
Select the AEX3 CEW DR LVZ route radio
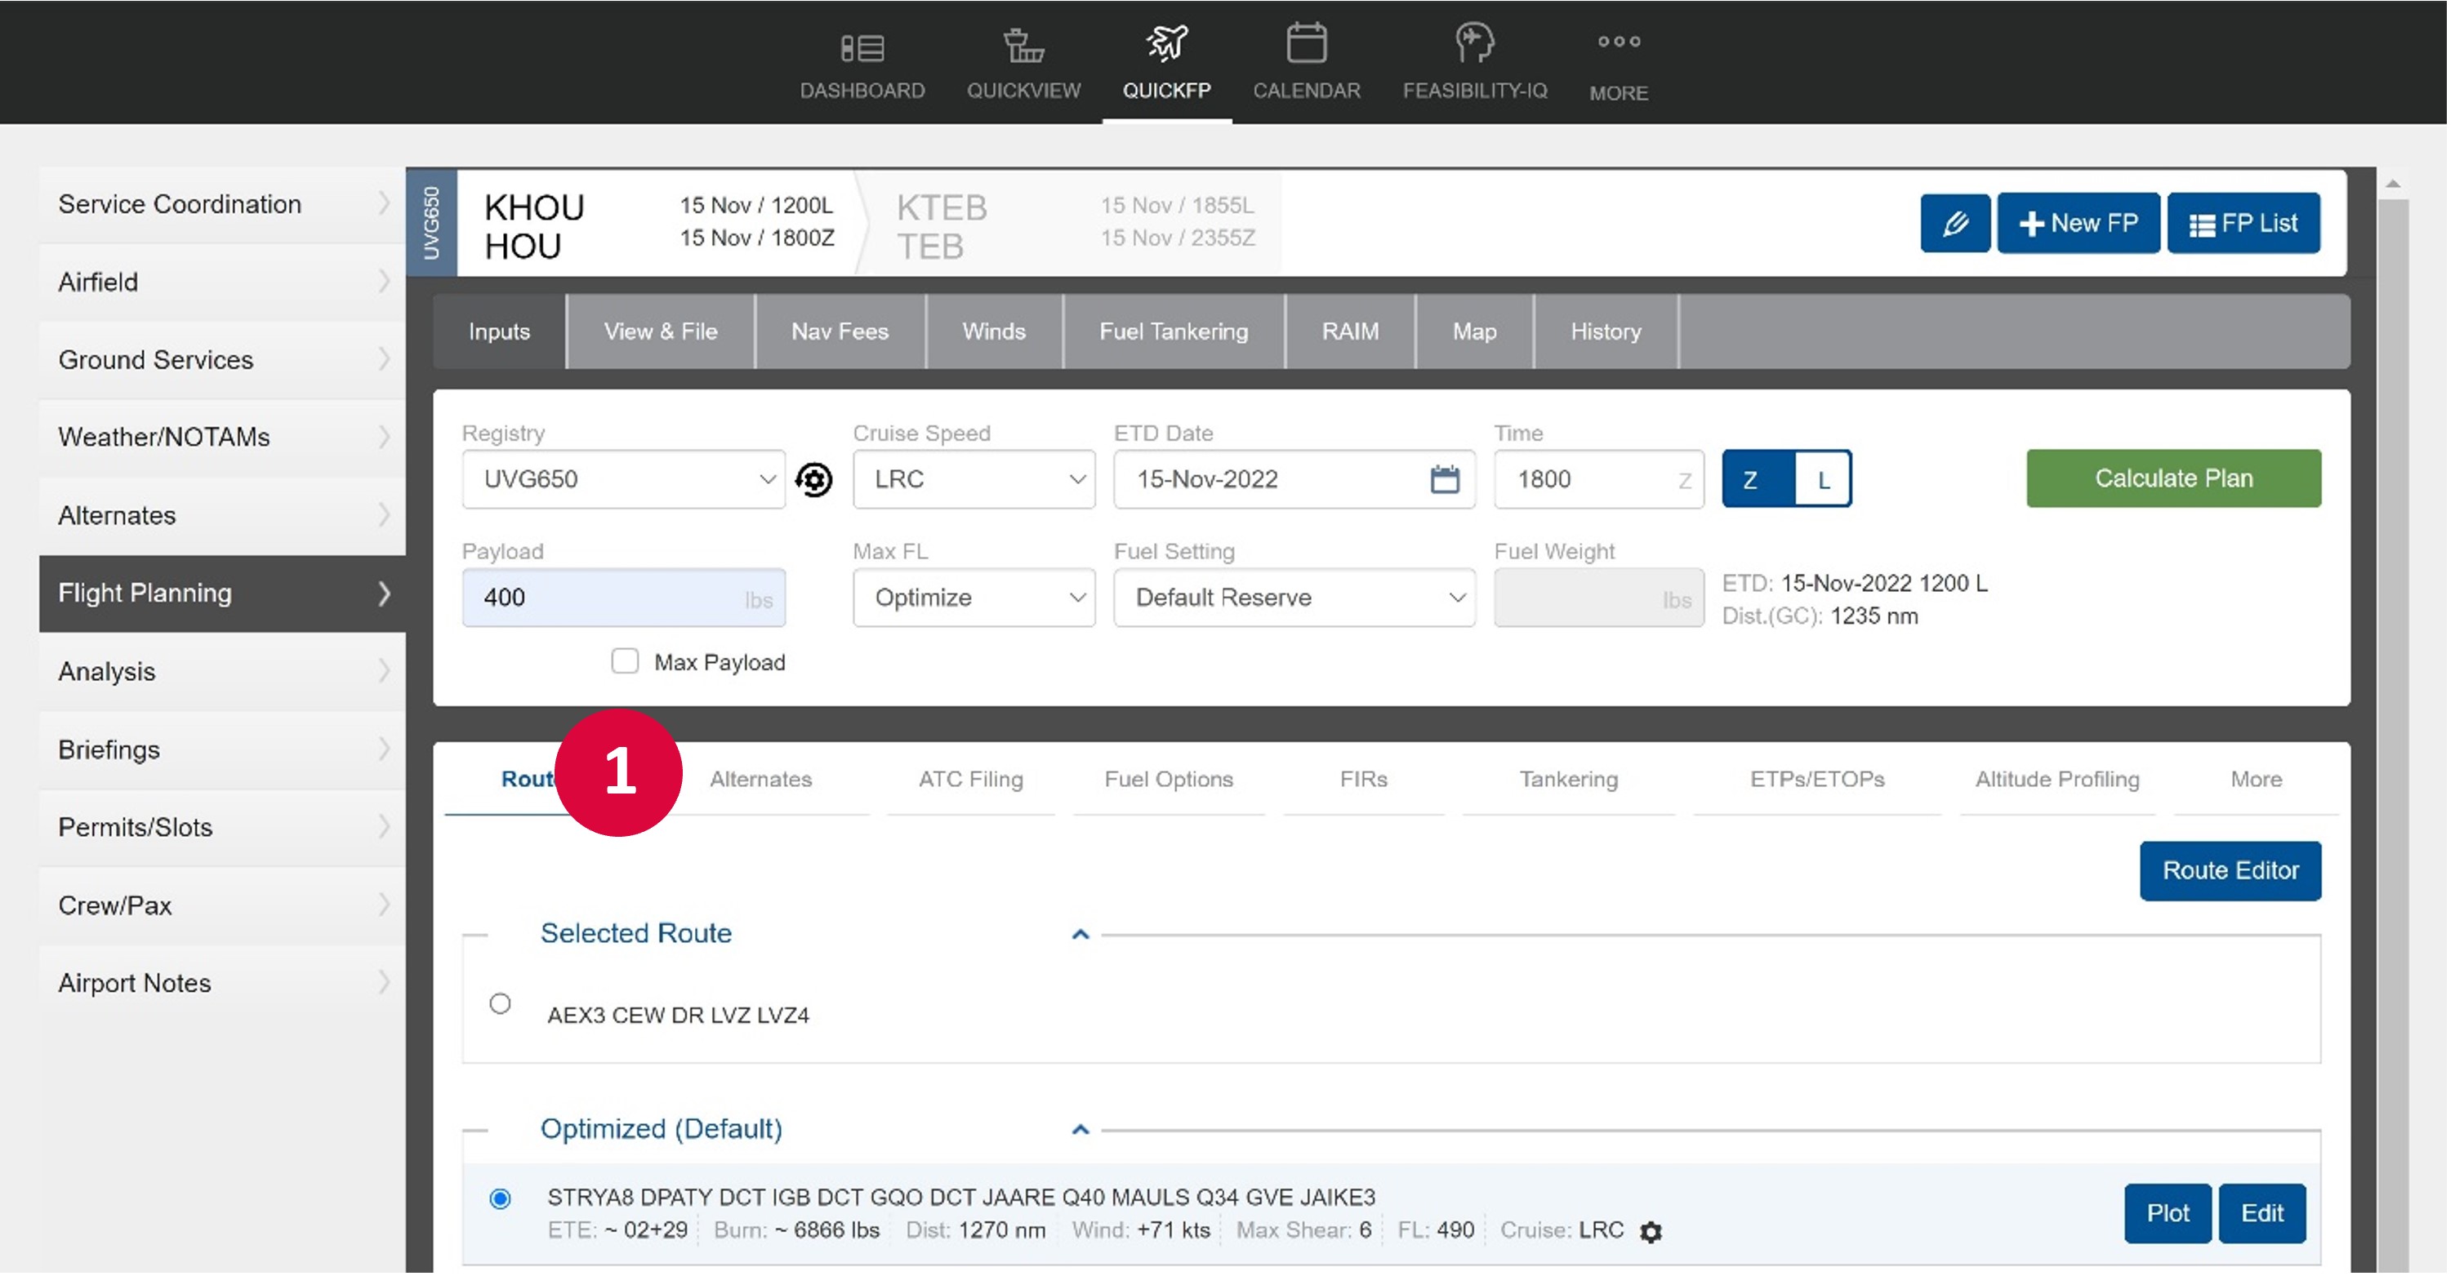click(499, 1004)
